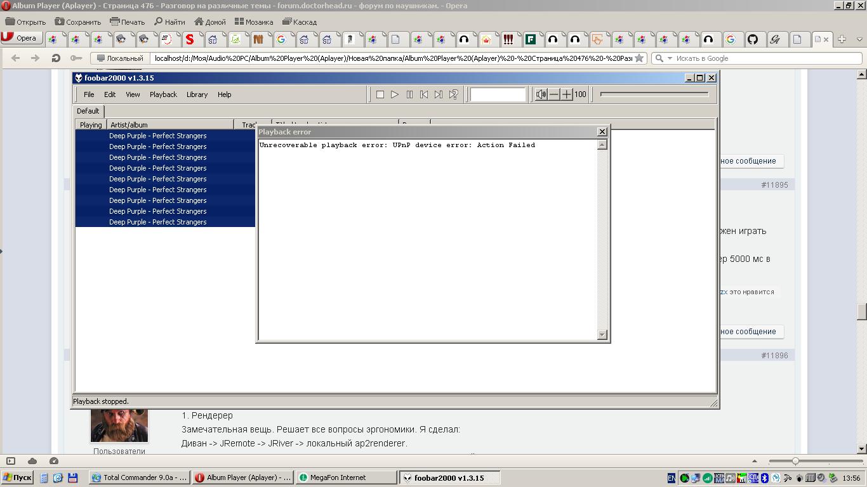Open the Edit menu in foobar2000

110,94
